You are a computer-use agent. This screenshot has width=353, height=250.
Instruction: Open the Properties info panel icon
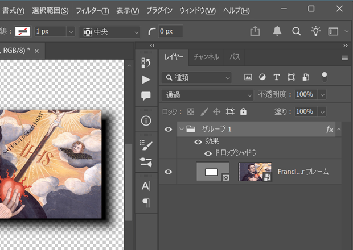point(146,120)
